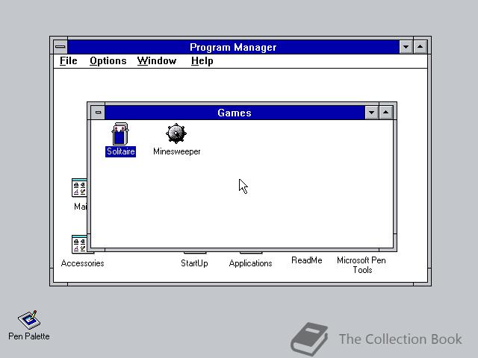Click the Games window title bar
The width and height of the screenshot is (478, 358).
(235, 113)
